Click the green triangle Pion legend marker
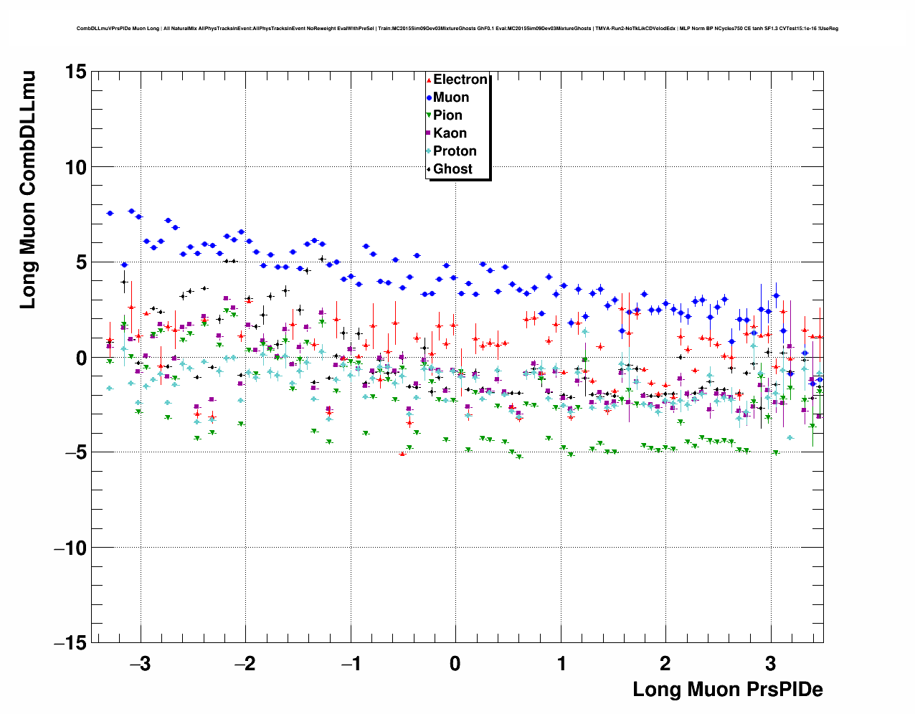Screen dimensions: 915x714 coord(429,115)
